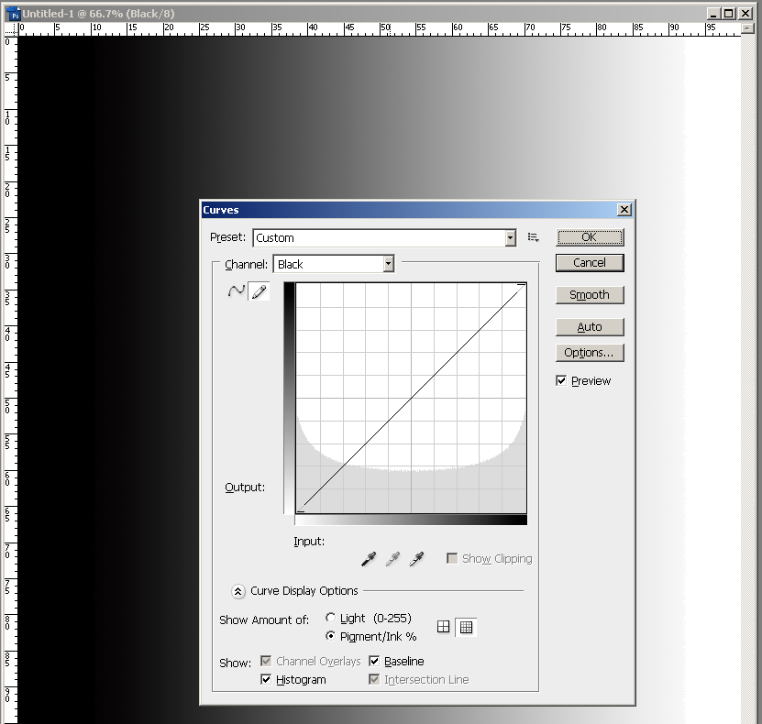Select the Light (0-255) radio button
This screenshot has width=762, height=724.
pos(330,617)
